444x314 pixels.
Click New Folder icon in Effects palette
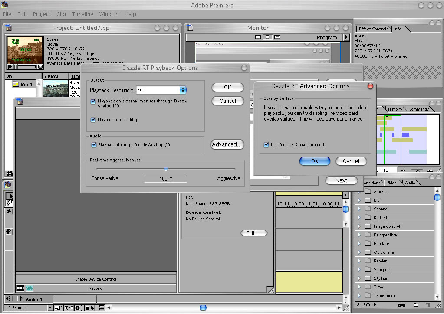[416, 304]
